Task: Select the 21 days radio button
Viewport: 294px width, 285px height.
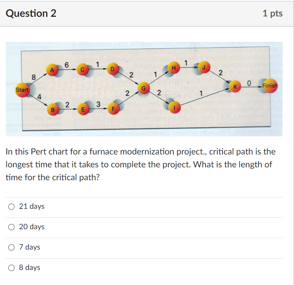Action: pos(12,206)
